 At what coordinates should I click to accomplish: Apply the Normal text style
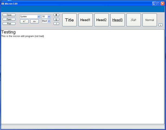click(x=149, y=20)
